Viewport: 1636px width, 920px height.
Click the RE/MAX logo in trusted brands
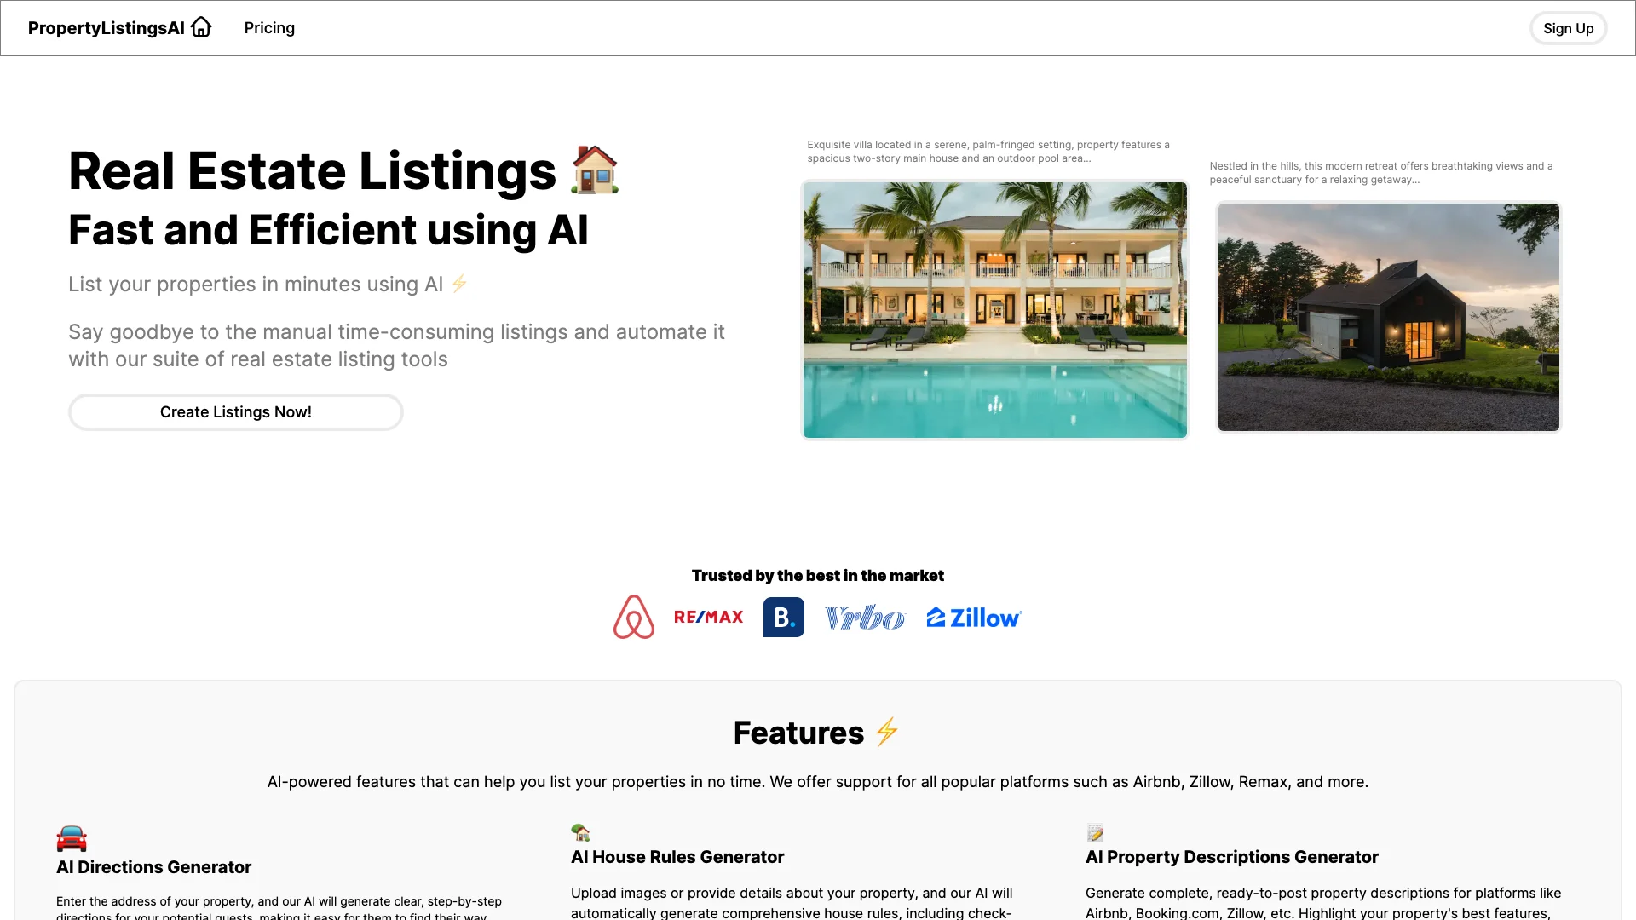pos(708,617)
